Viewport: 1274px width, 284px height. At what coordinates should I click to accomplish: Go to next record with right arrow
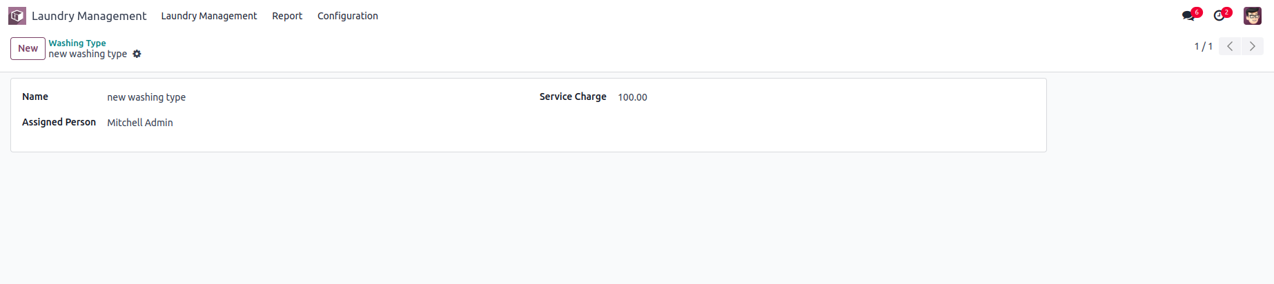[1253, 46]
